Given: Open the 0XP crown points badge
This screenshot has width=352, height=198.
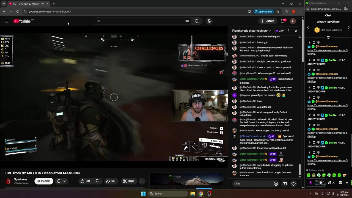Looking at the screenshot, I should pos(279,31).
